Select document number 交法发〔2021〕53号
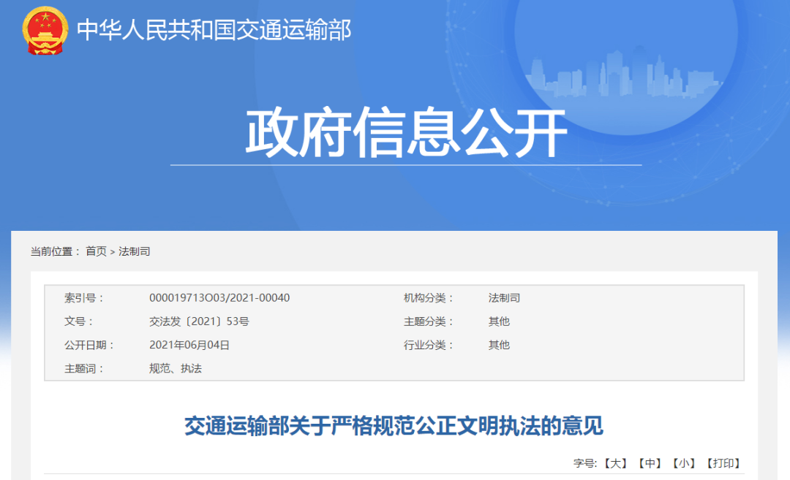 coord(199,321)
